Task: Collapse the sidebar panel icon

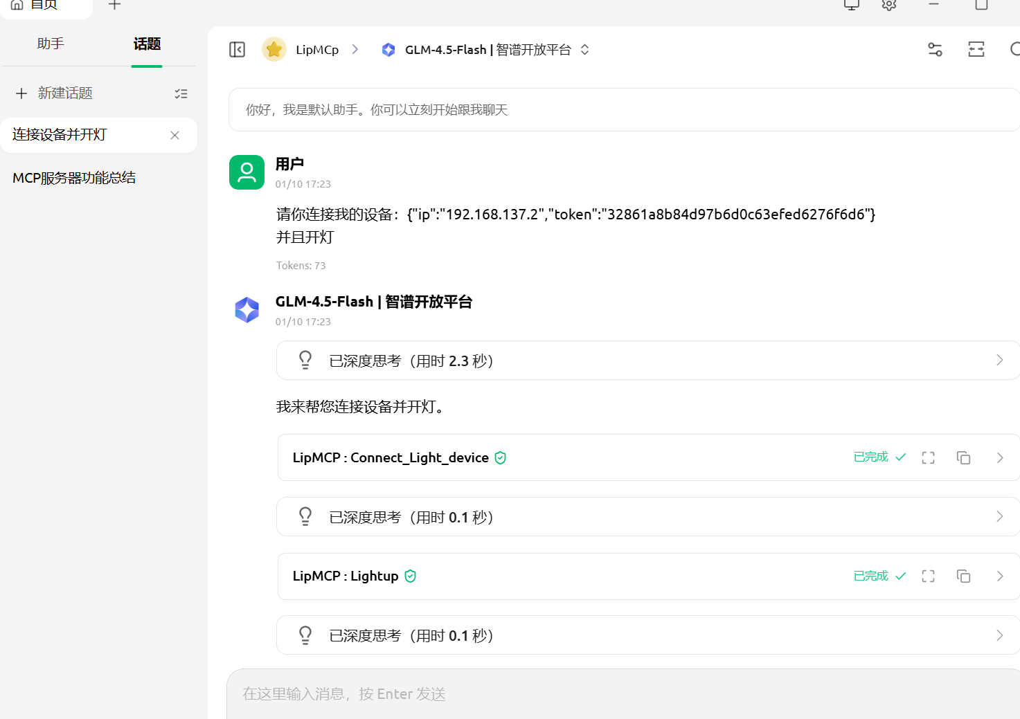Action: (237, 50)
